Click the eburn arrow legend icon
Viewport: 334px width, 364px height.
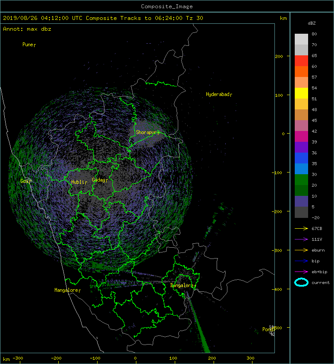(301, 250)
